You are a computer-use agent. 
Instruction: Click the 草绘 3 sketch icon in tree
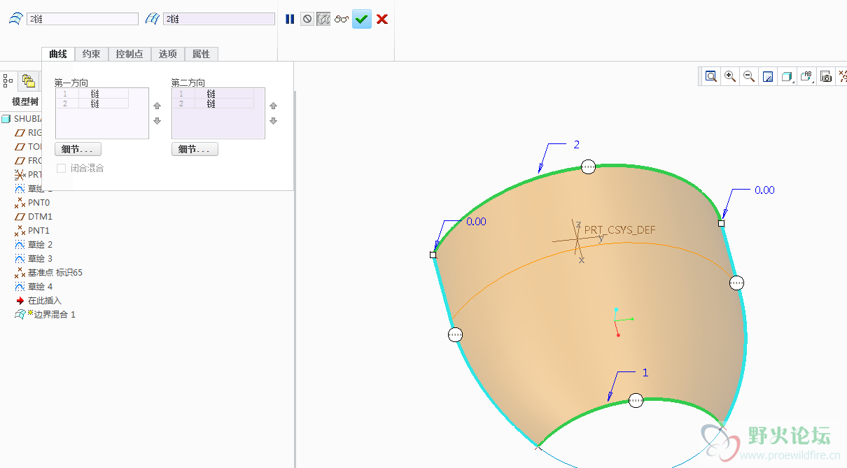coord(20,259)
